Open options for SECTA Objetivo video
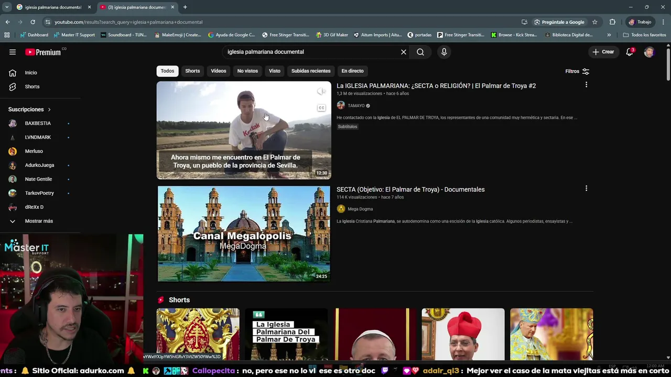 coord(586,188)
